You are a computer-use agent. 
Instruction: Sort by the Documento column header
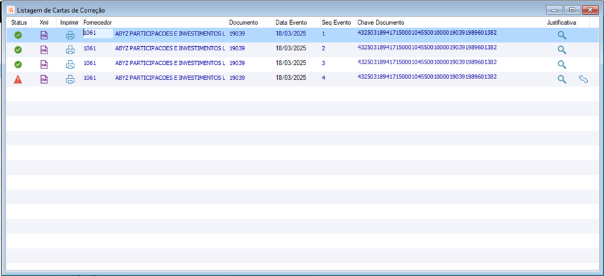point(251,23)
